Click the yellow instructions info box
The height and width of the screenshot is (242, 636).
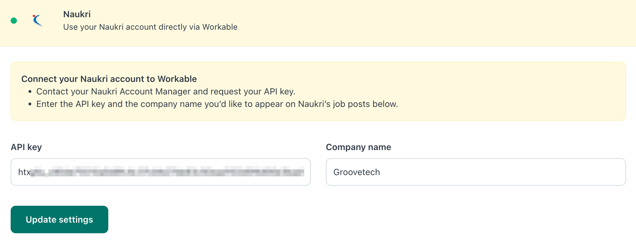tap(318, 91)
